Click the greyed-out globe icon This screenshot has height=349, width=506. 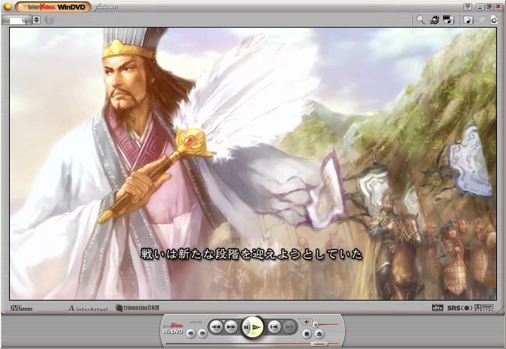point(49,20)
